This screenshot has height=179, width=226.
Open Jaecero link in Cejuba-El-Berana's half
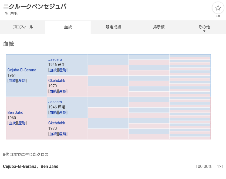coord(55,59)
